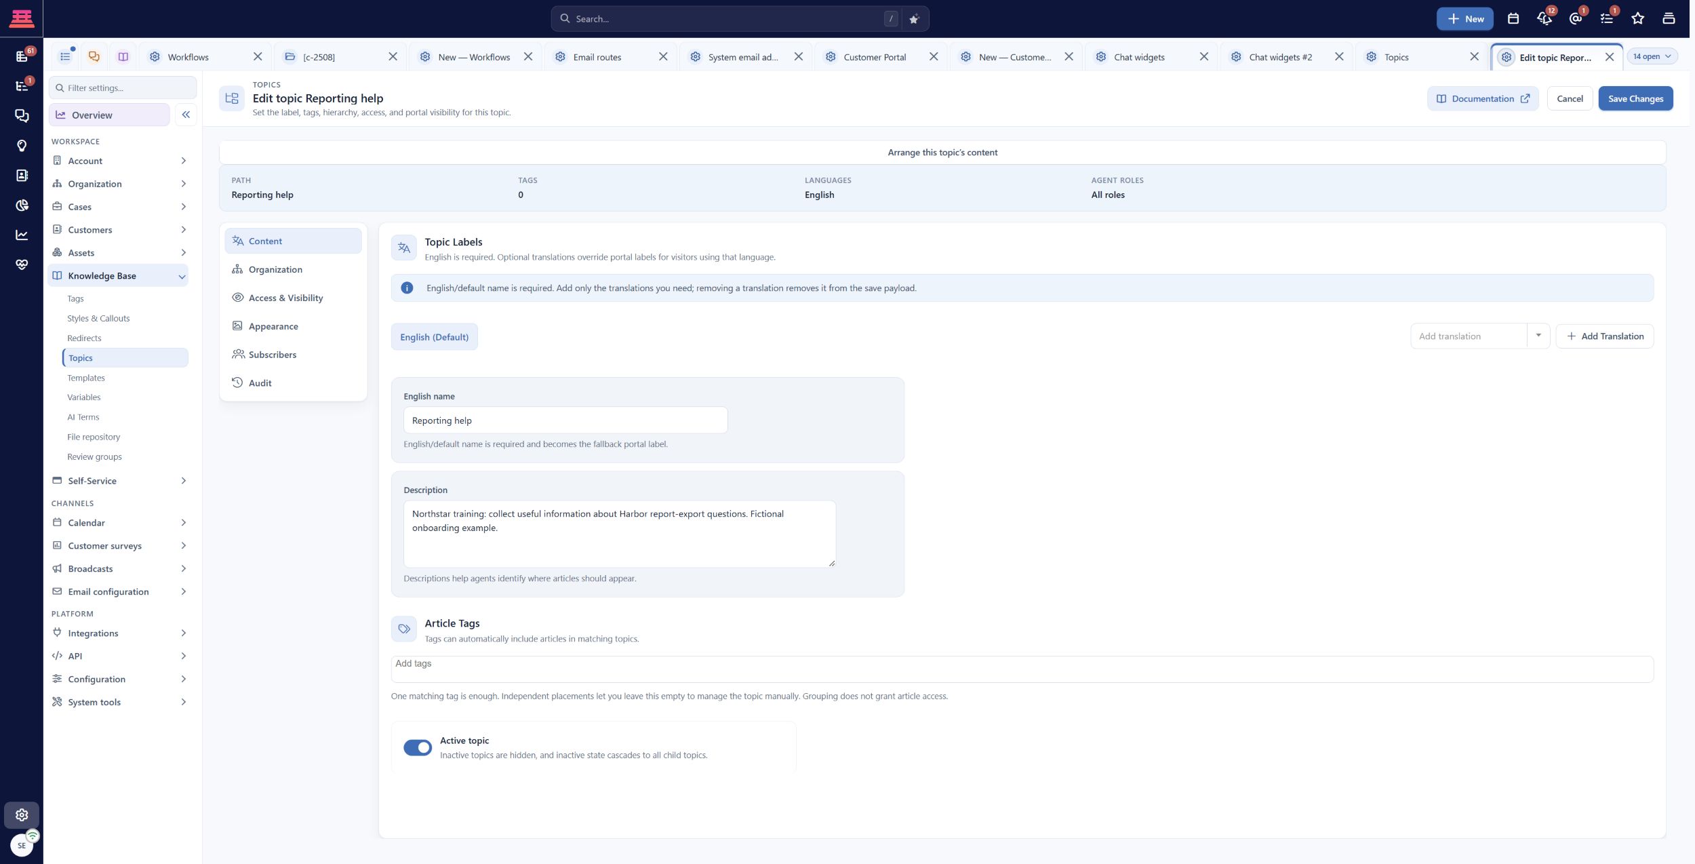The height and width of the screenshot is (864, 1695).
Task: Open the Appearance section
Action: coord(293,326)
